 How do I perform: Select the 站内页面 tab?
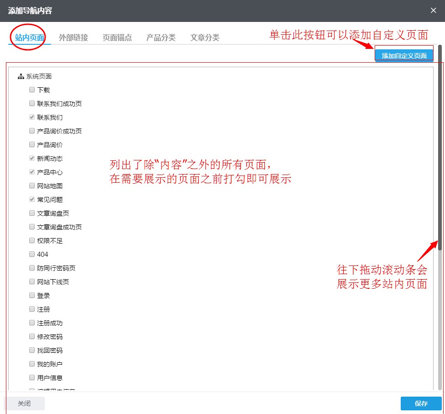[x=27, y=37]
